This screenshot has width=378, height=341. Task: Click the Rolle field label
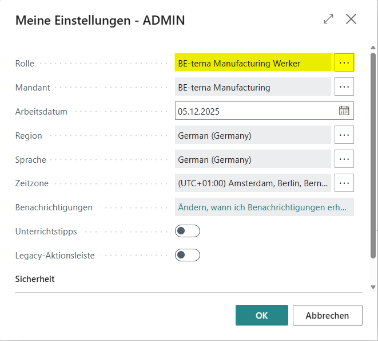click(25, 63)
